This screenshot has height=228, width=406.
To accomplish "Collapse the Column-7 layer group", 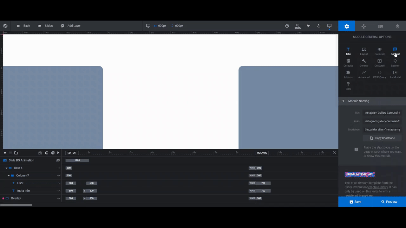I will (x=9, y=176).
